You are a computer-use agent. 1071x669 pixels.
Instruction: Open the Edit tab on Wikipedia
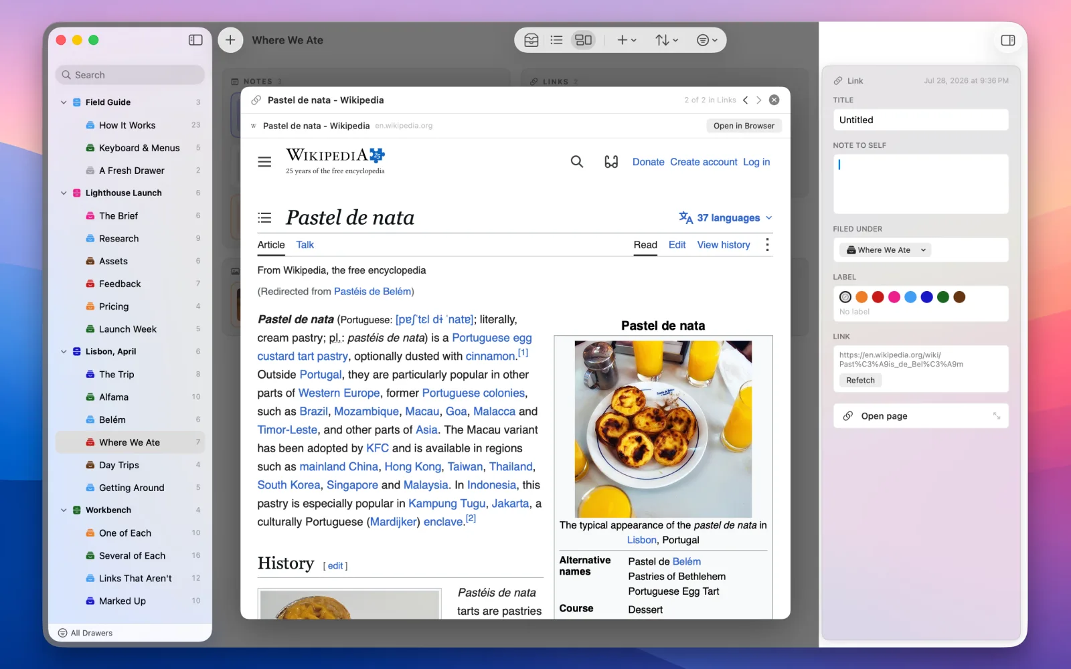pyautogui.click(x=677, y=245)
